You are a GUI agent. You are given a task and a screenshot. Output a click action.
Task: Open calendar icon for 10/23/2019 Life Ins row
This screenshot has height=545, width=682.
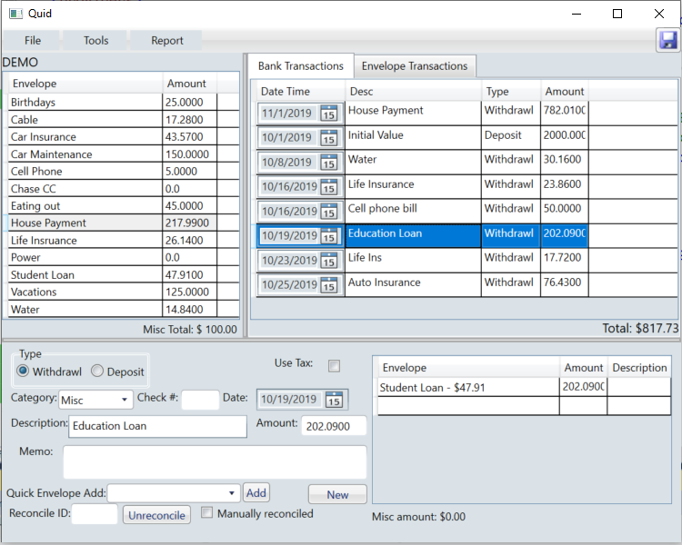click(x=329, y=261)
